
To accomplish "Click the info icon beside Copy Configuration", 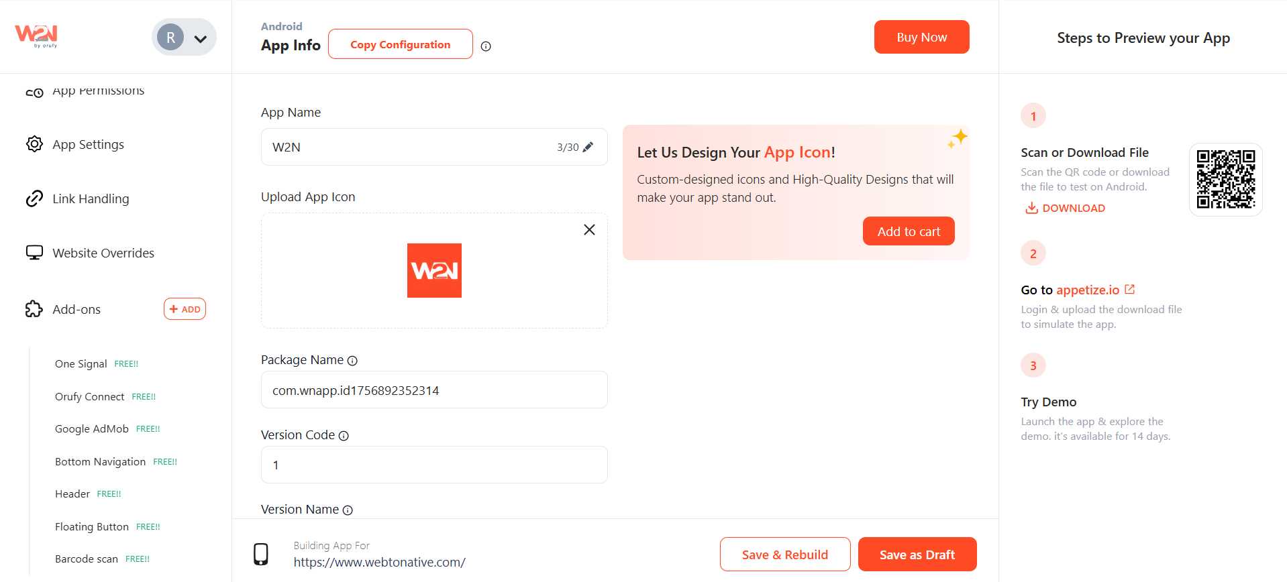I will [486, 46].
